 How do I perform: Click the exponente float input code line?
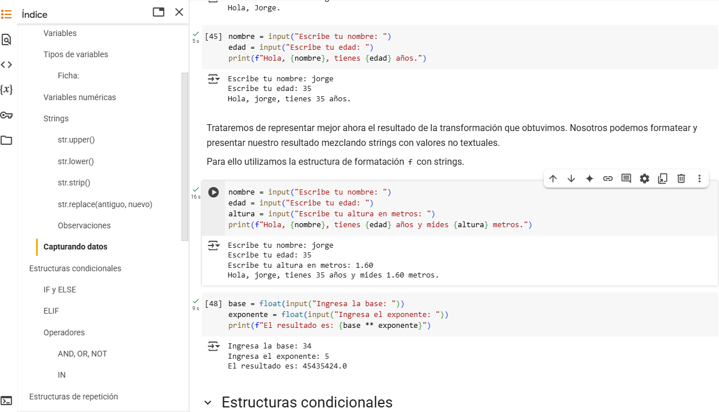(x=338, y=315)
